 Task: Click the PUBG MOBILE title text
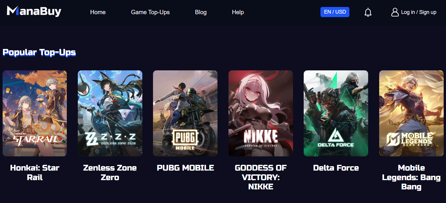pos(185,168)
